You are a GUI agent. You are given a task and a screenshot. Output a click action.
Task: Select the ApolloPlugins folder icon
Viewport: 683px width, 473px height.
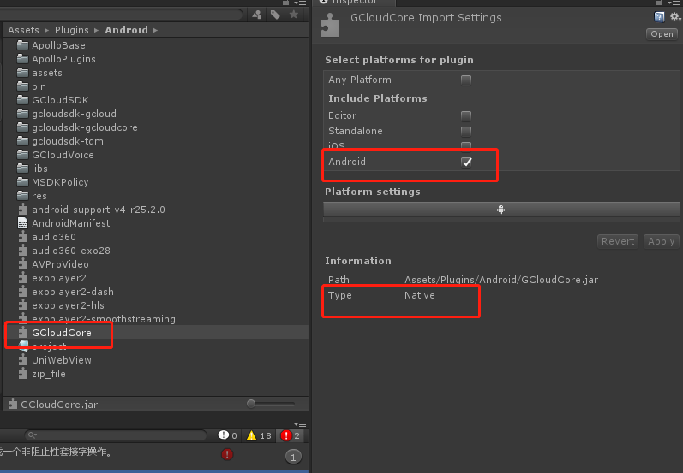(22, 59)
